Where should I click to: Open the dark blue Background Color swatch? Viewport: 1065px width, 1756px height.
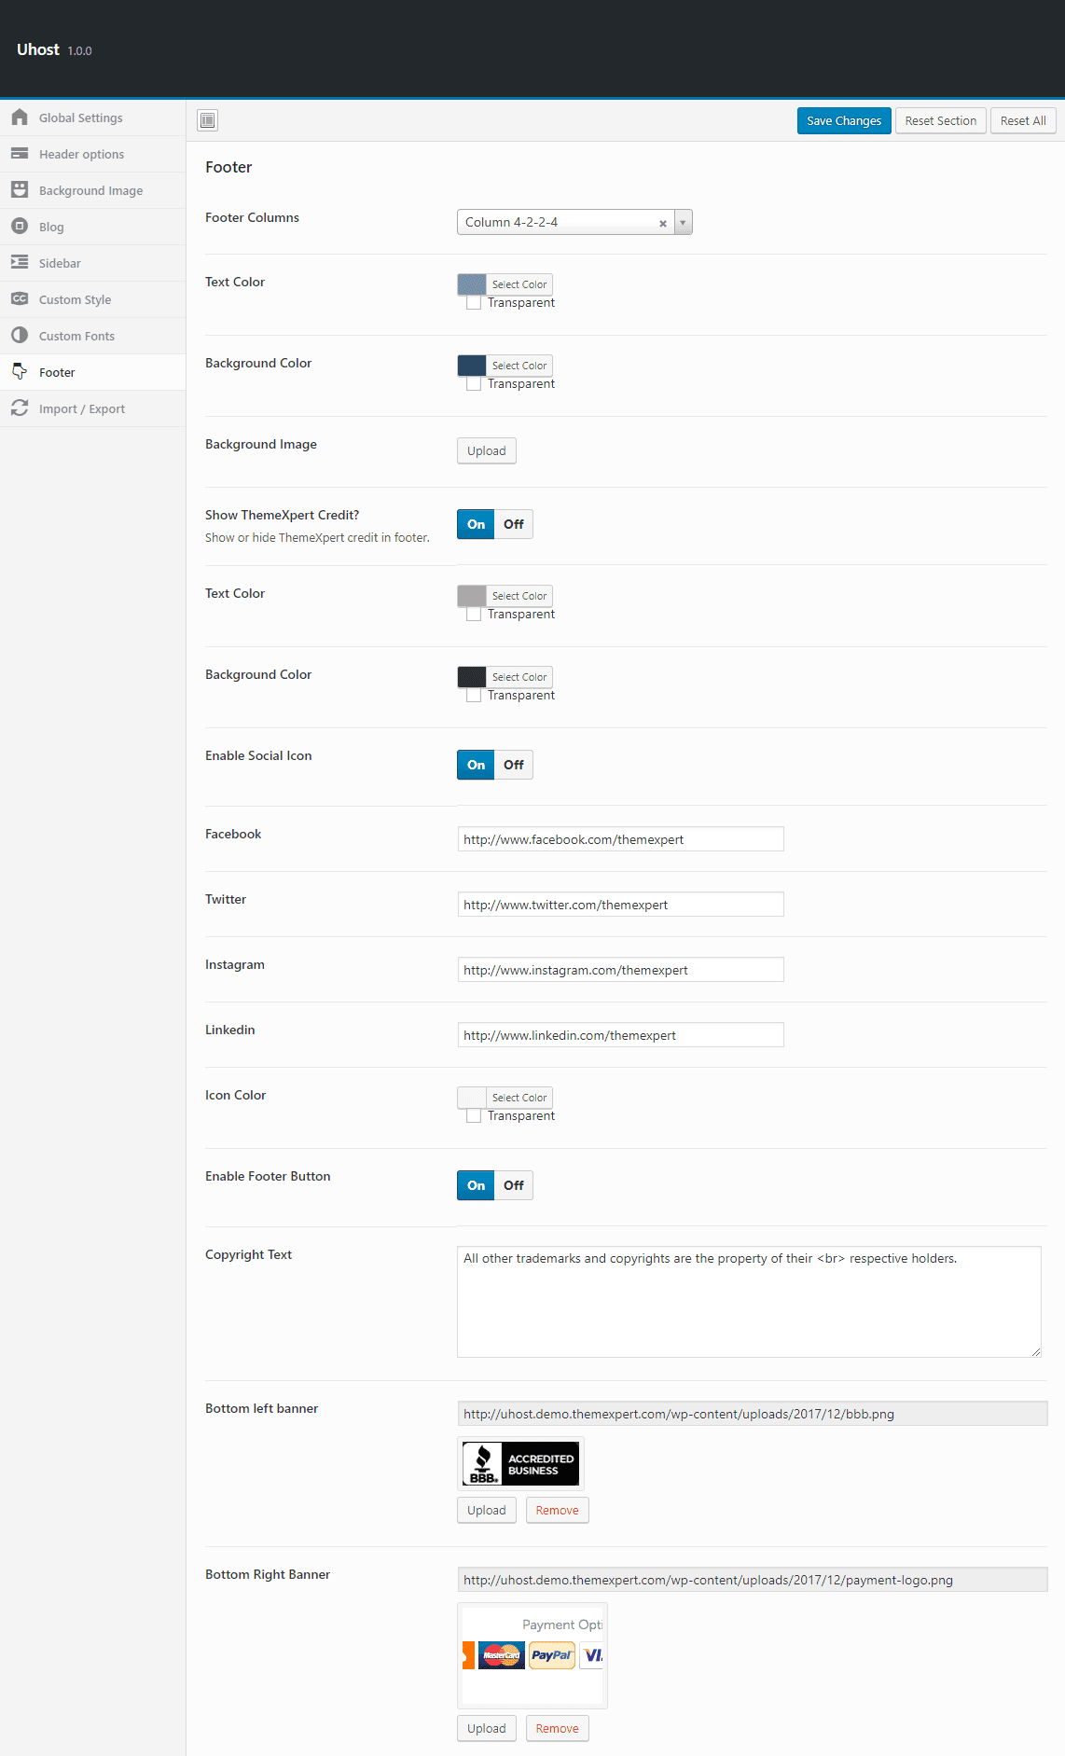(472, 365)
